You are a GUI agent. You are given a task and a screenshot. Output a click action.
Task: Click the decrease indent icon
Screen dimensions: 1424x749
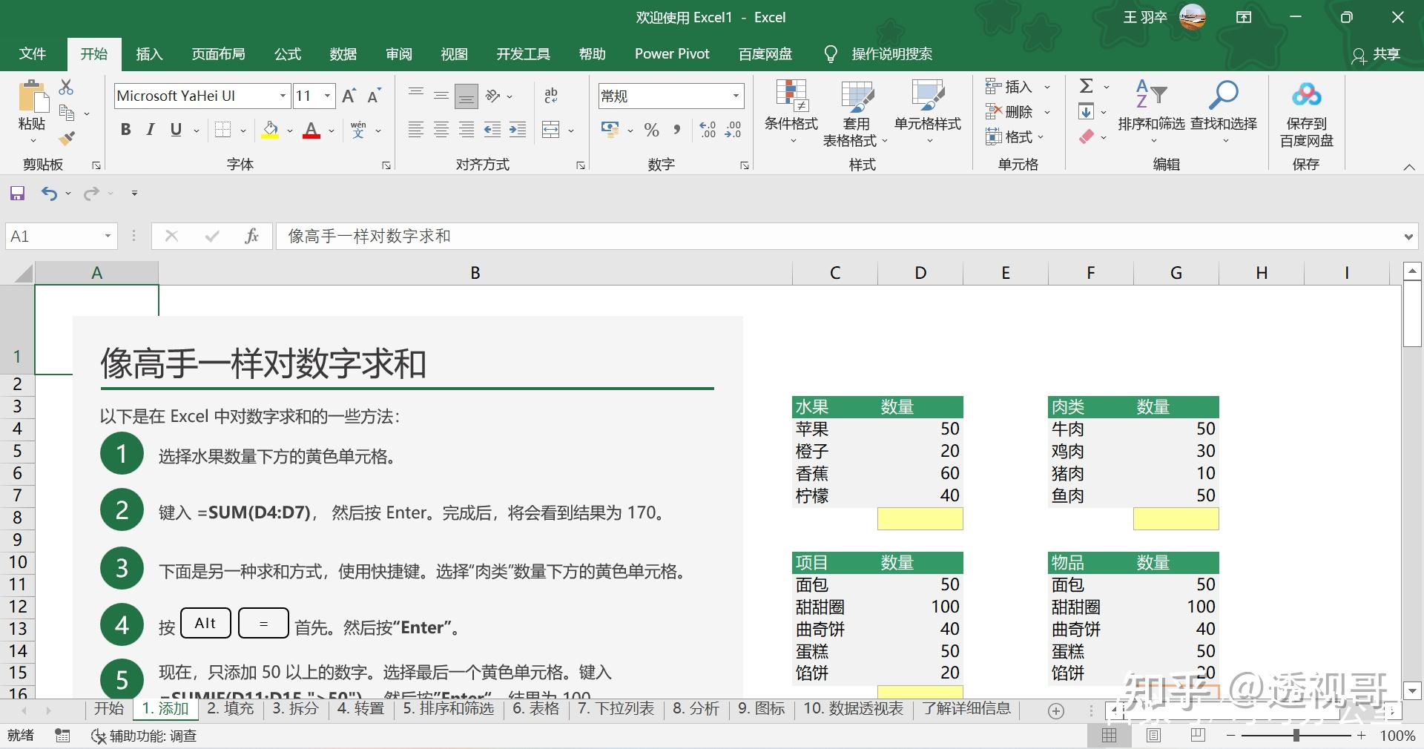pos(492,130)
